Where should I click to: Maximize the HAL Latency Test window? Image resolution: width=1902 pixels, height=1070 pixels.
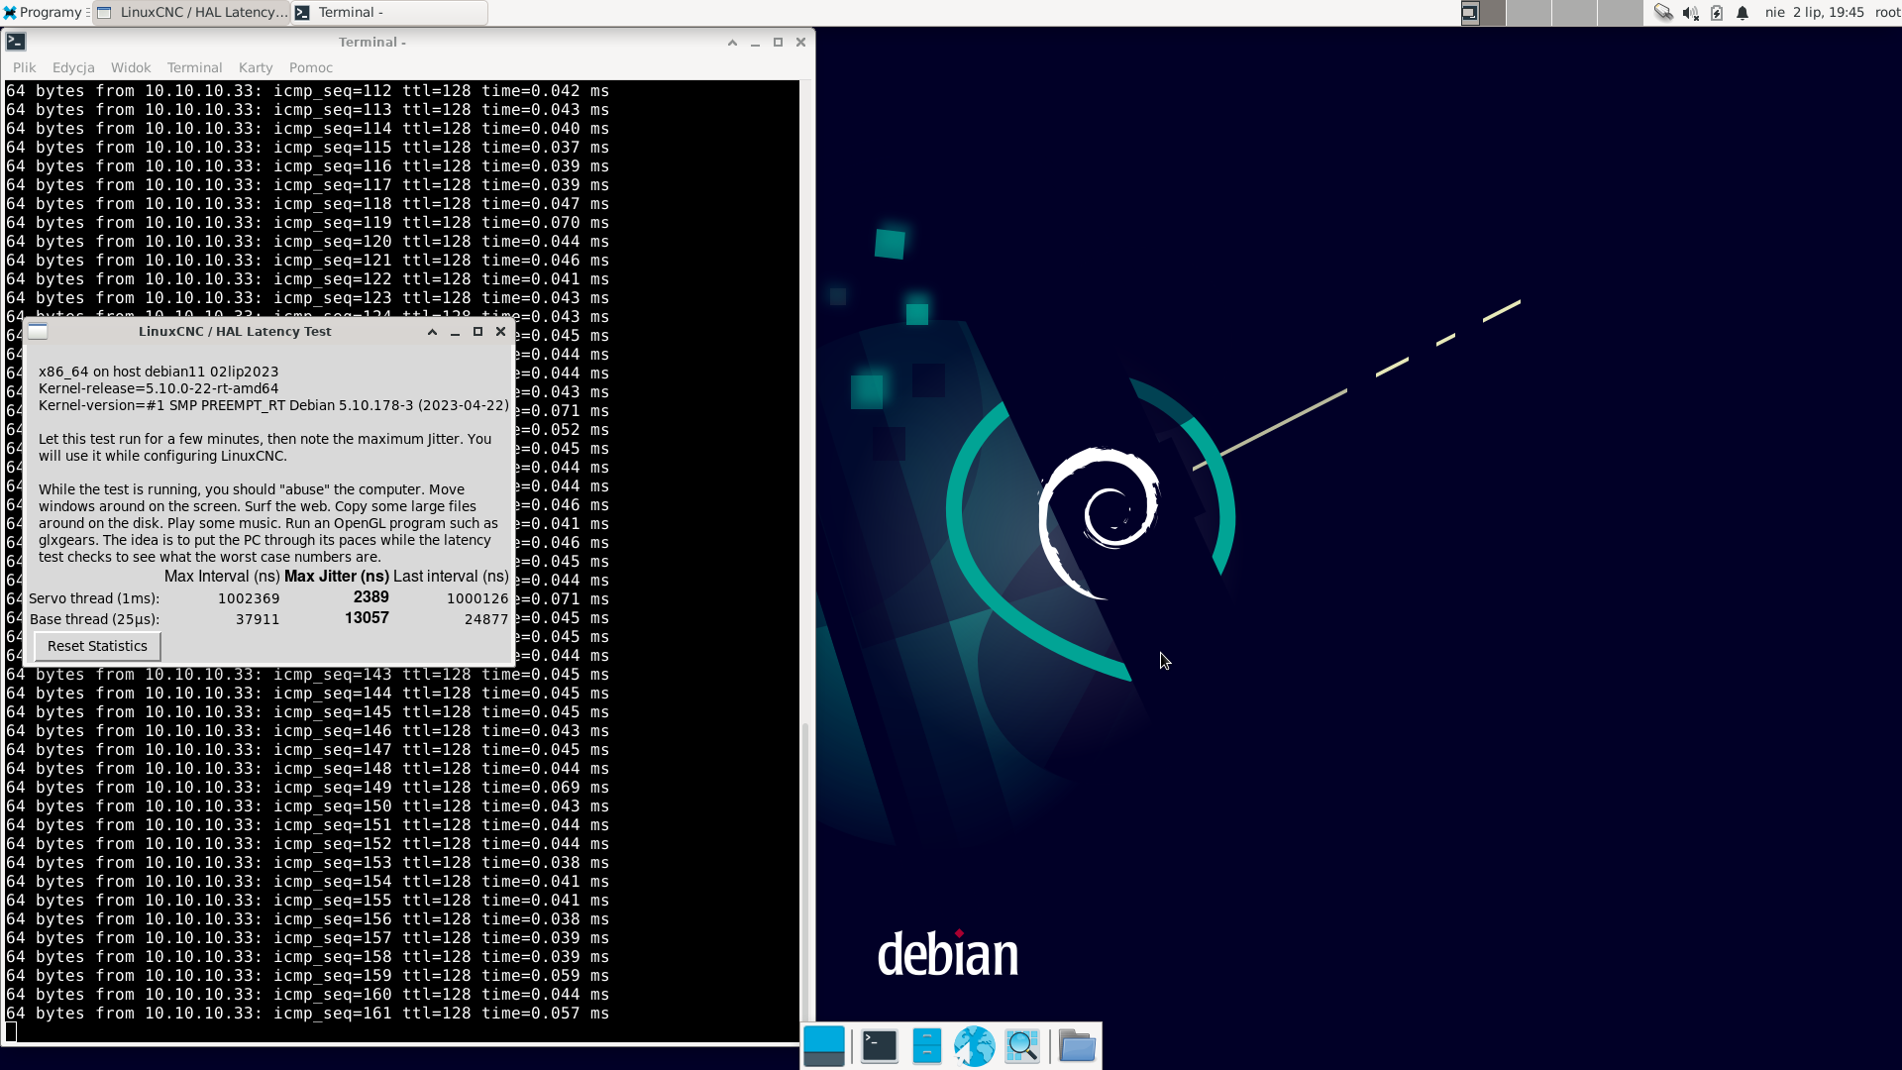pyautogui.click(x=477, y=332)
